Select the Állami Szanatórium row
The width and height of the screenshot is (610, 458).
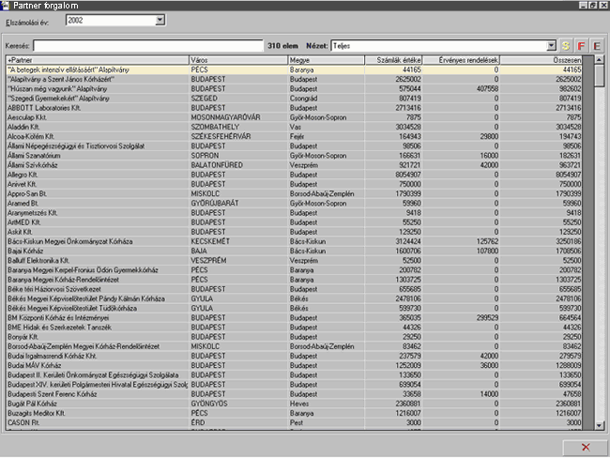(294, 155)
